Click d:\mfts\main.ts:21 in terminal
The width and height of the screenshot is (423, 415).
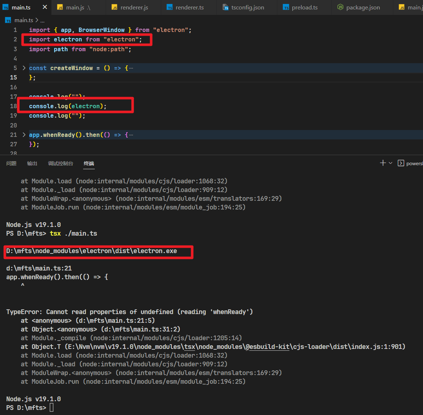[39, 268]
